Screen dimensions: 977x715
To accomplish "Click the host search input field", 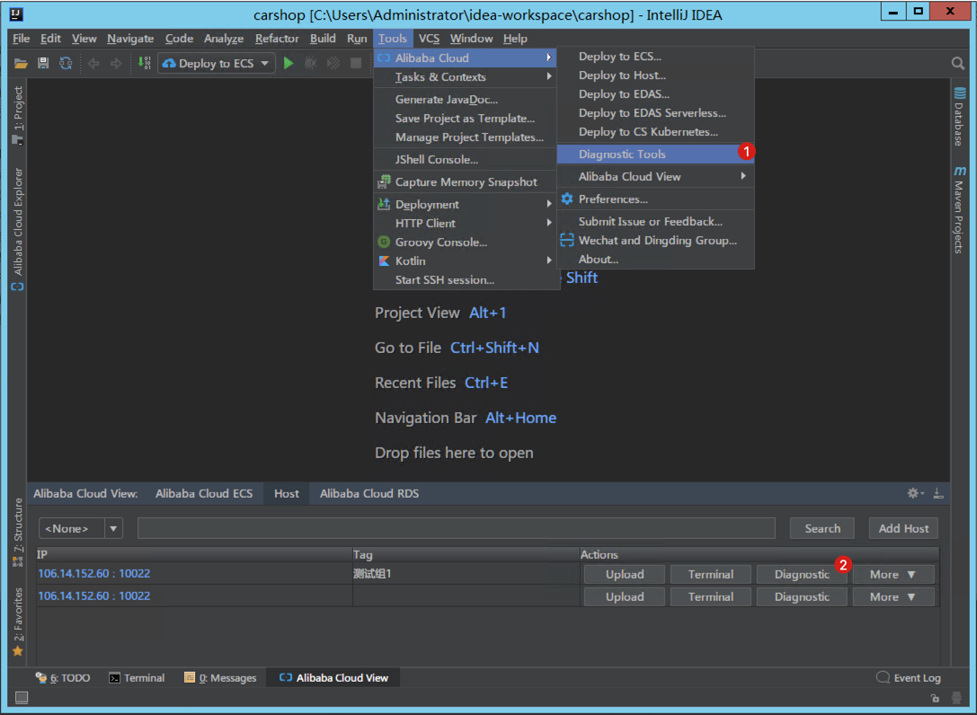I will (x=456, y=528).
